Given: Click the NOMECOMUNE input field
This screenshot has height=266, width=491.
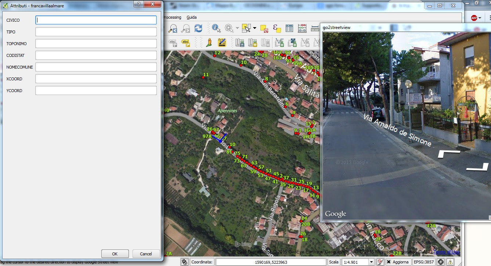Looking at the screenshot, I should pyautogui.click(x=96, y=67).
